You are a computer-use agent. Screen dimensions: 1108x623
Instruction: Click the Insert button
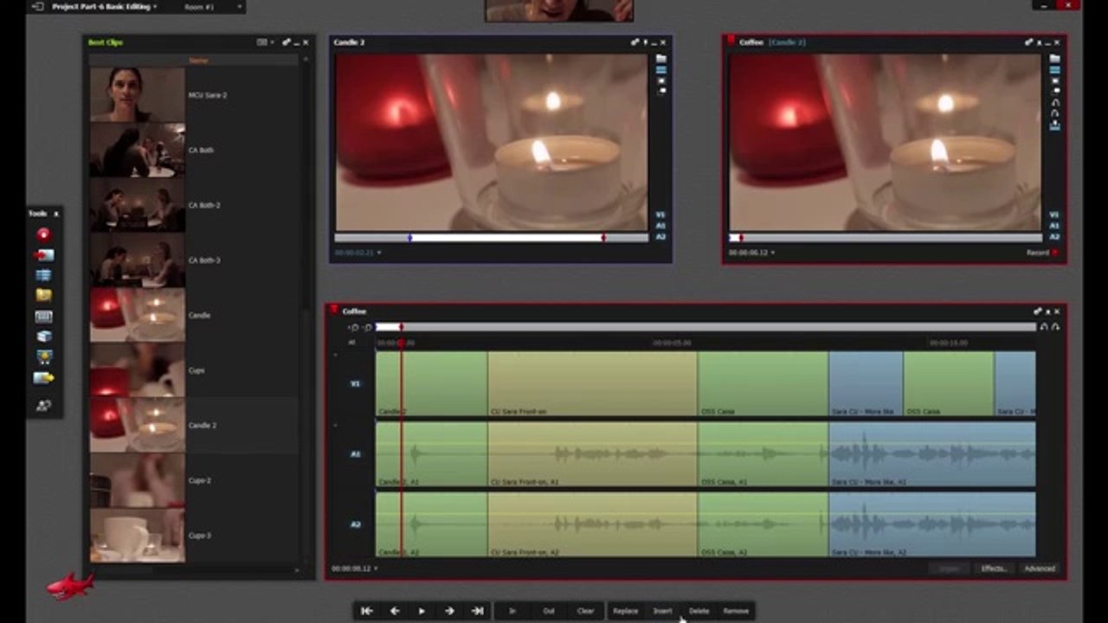(662, 611)
